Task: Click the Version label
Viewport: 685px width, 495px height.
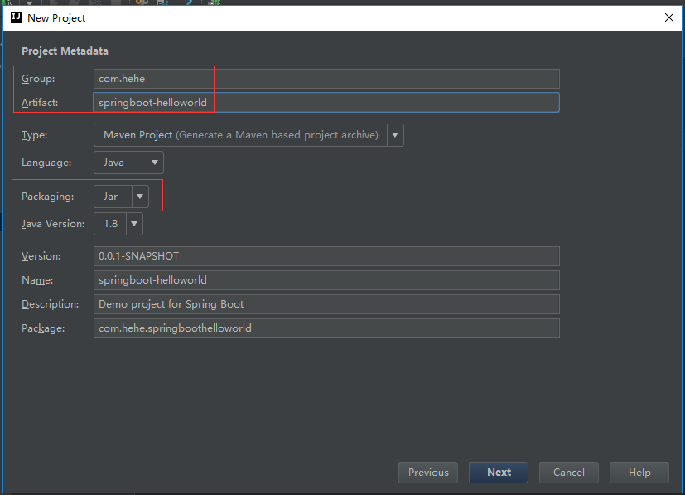Action: [41, 256]
